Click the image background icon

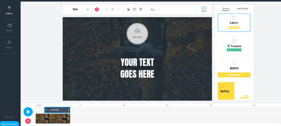coord(135,9)
